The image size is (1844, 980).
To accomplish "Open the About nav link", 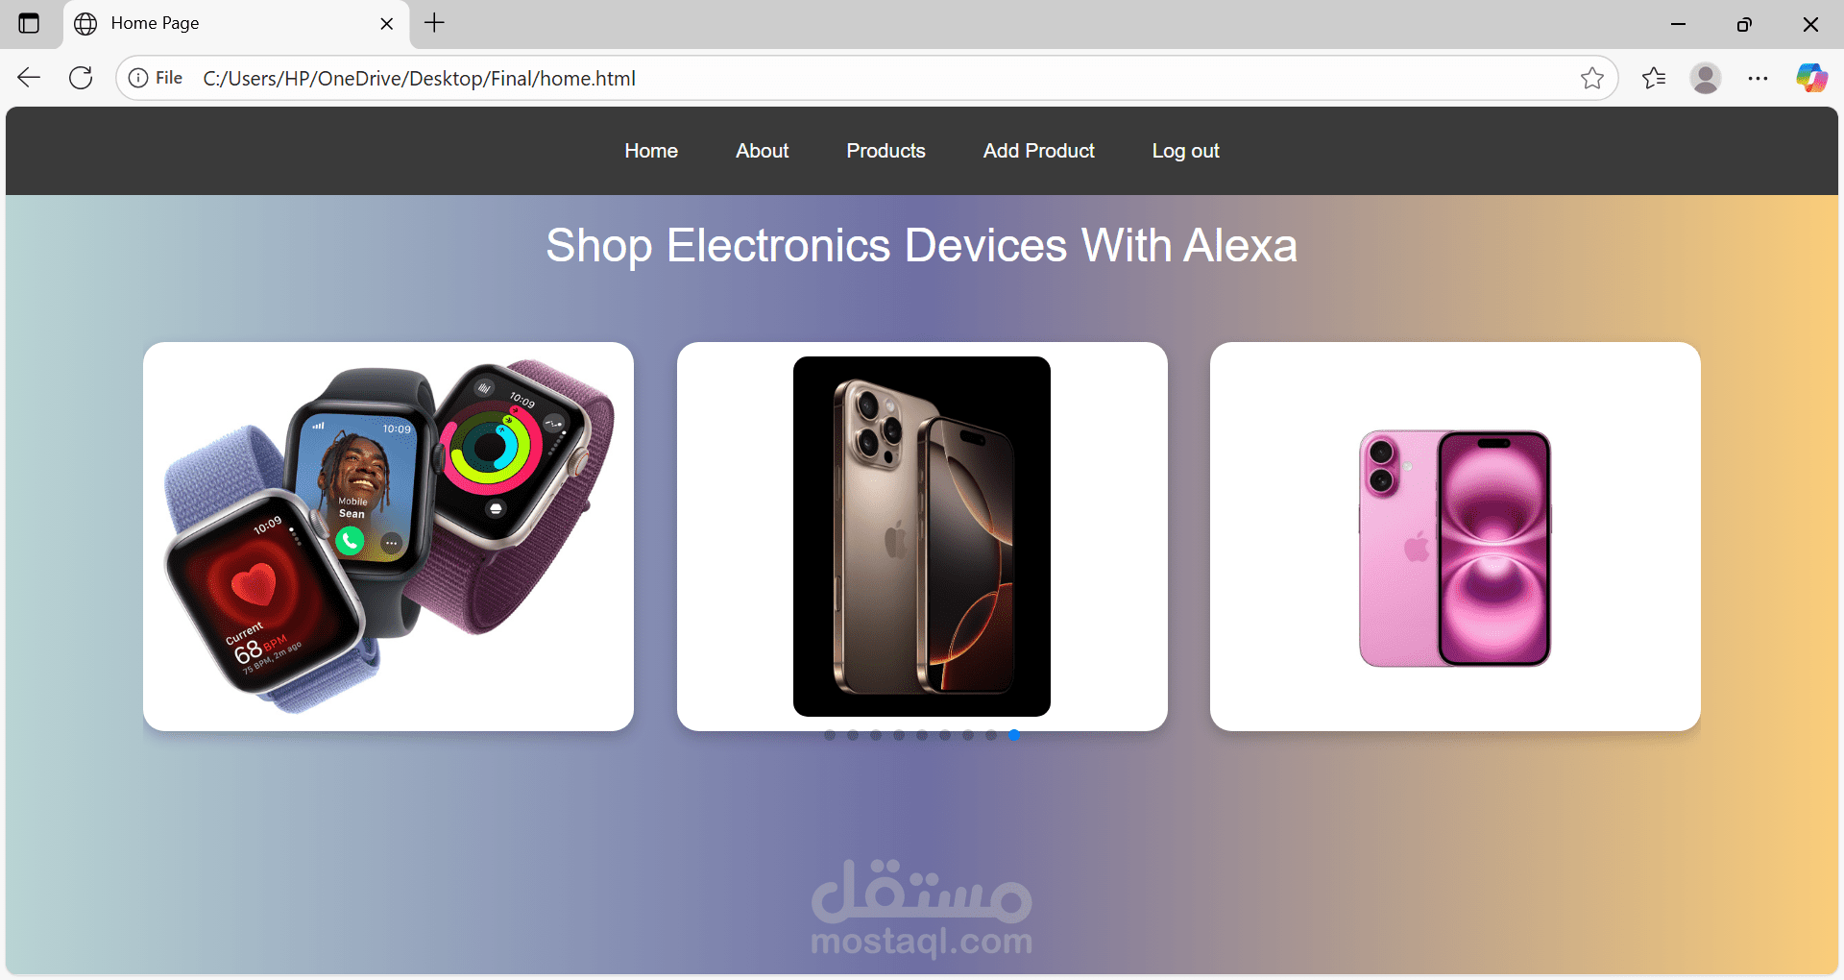I will (x=762, y=151).
